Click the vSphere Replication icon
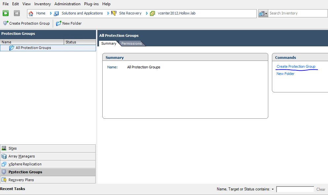Viewport: 328px width, 195px height. point(4,164)
